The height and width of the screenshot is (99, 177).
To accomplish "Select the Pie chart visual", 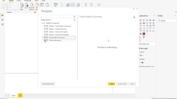I will tap(147, 26).
